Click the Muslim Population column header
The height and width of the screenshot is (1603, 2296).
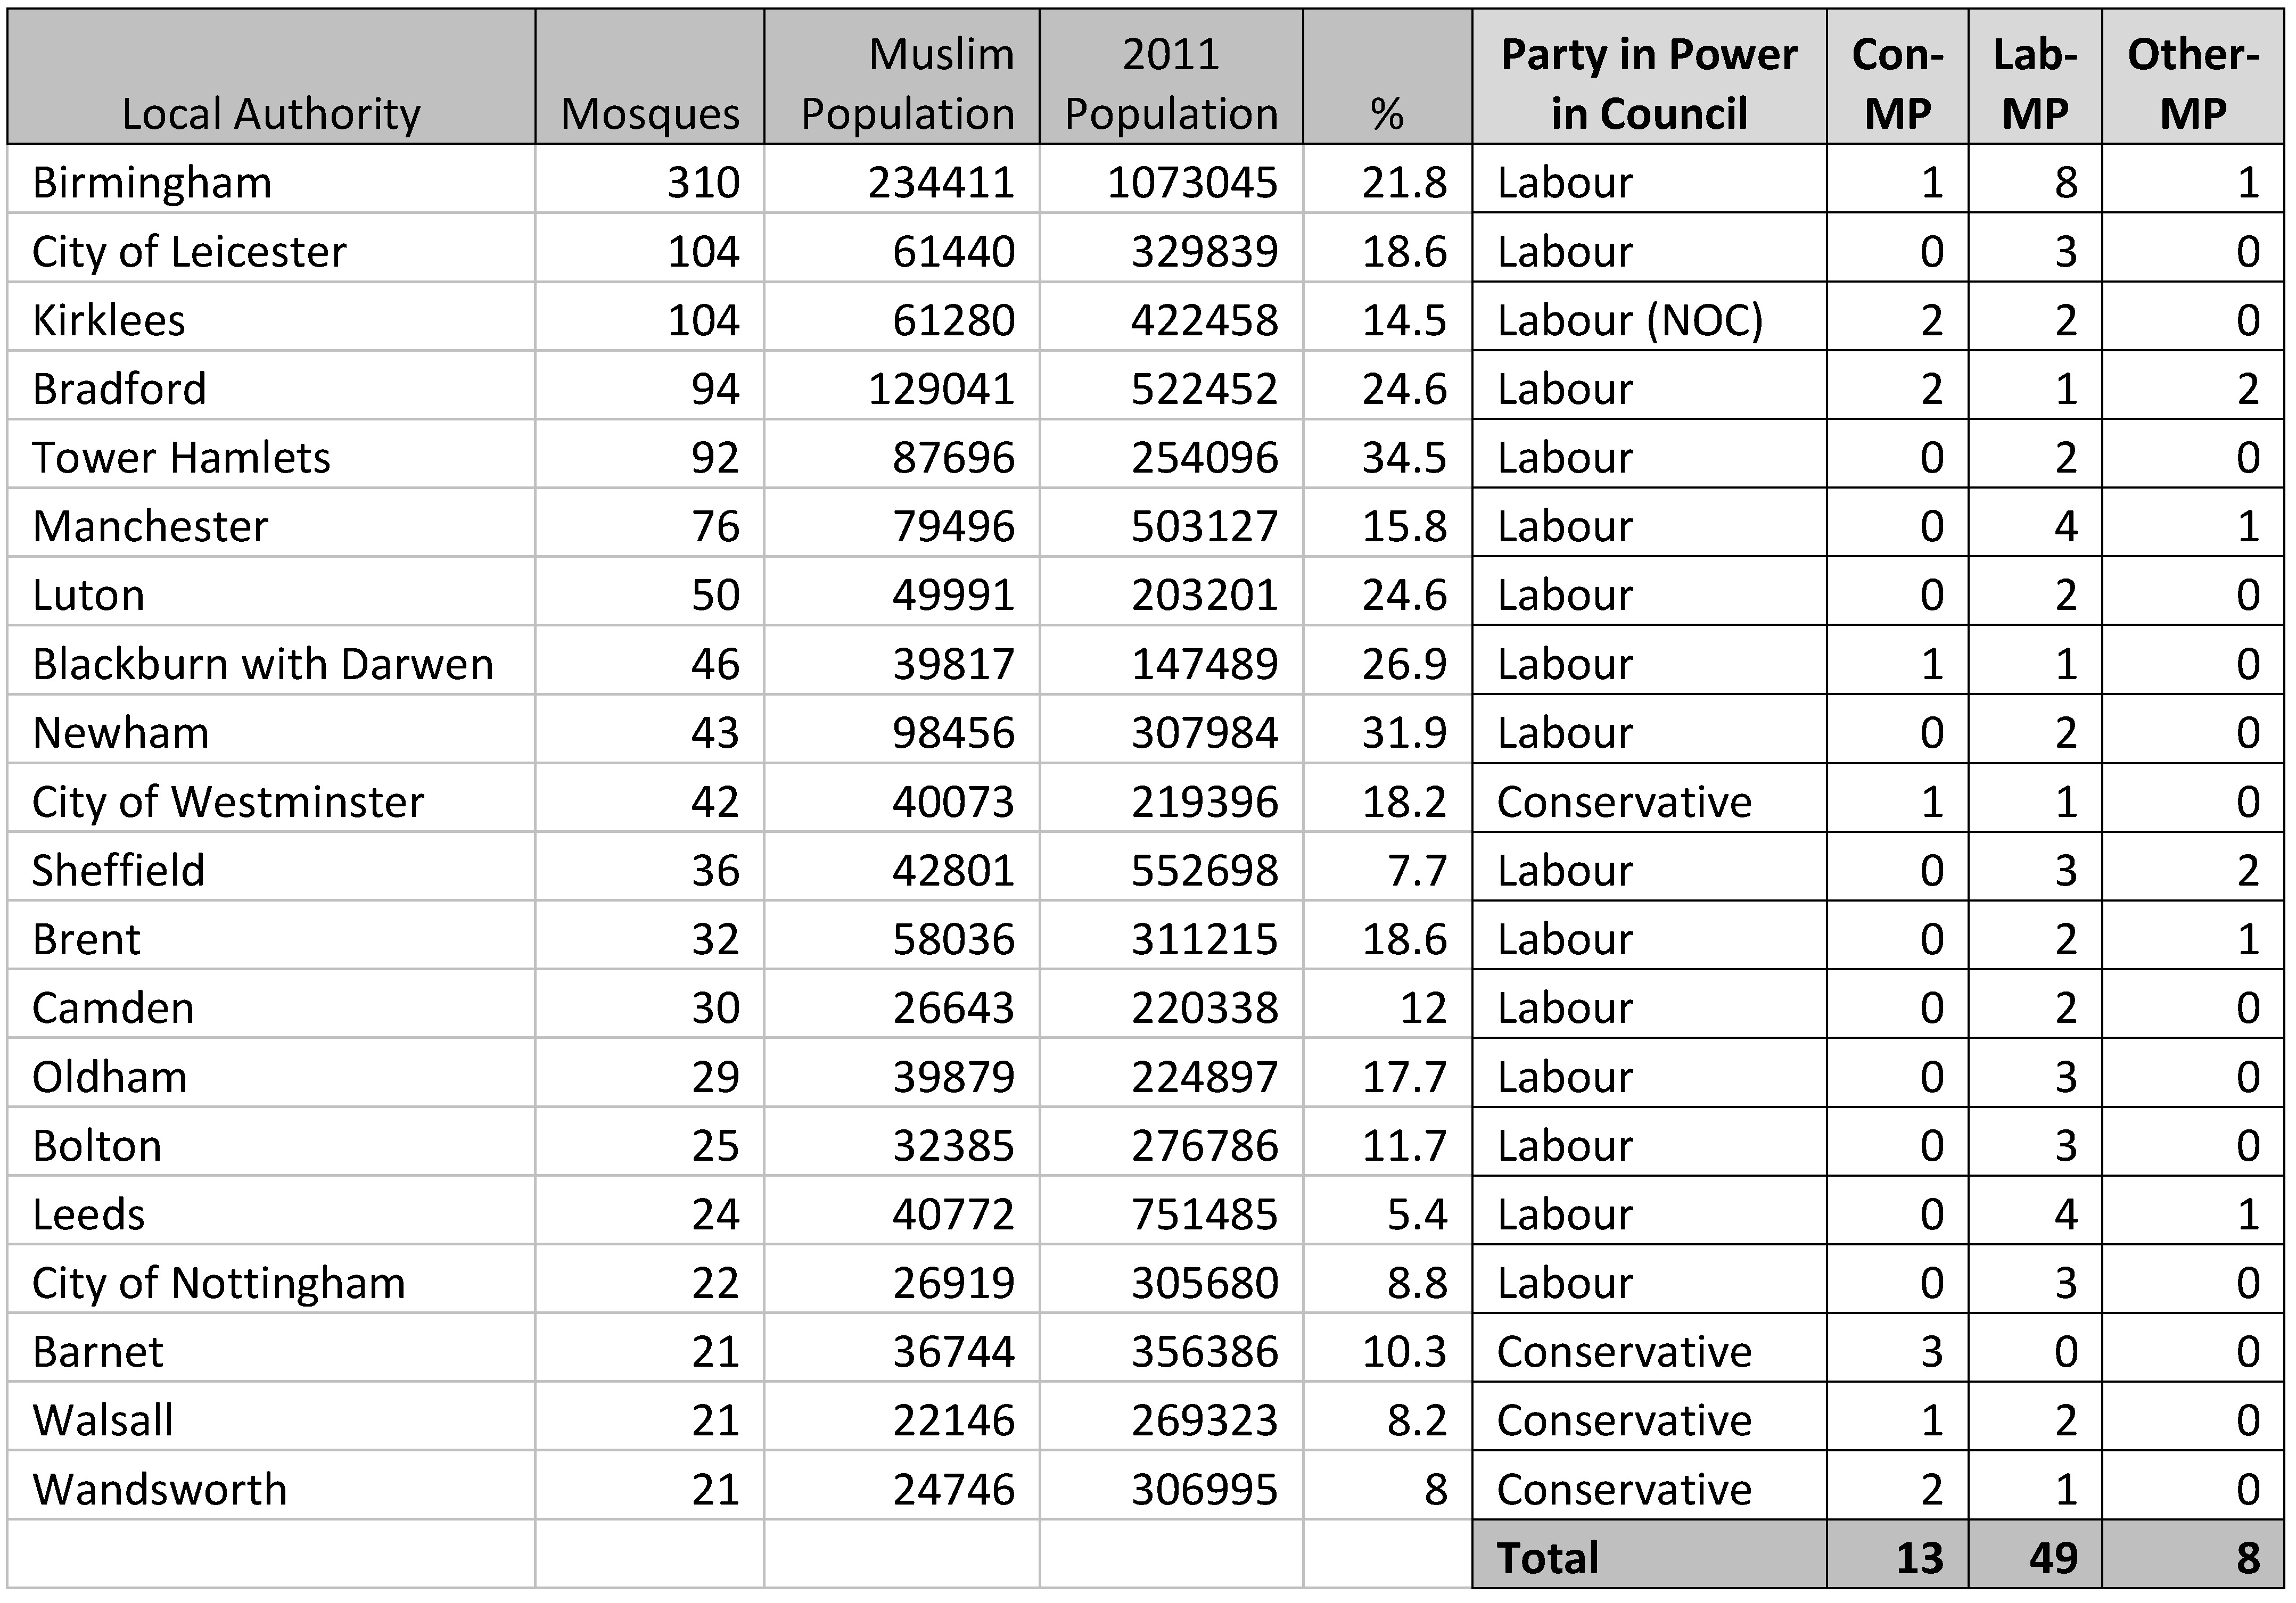907,83
